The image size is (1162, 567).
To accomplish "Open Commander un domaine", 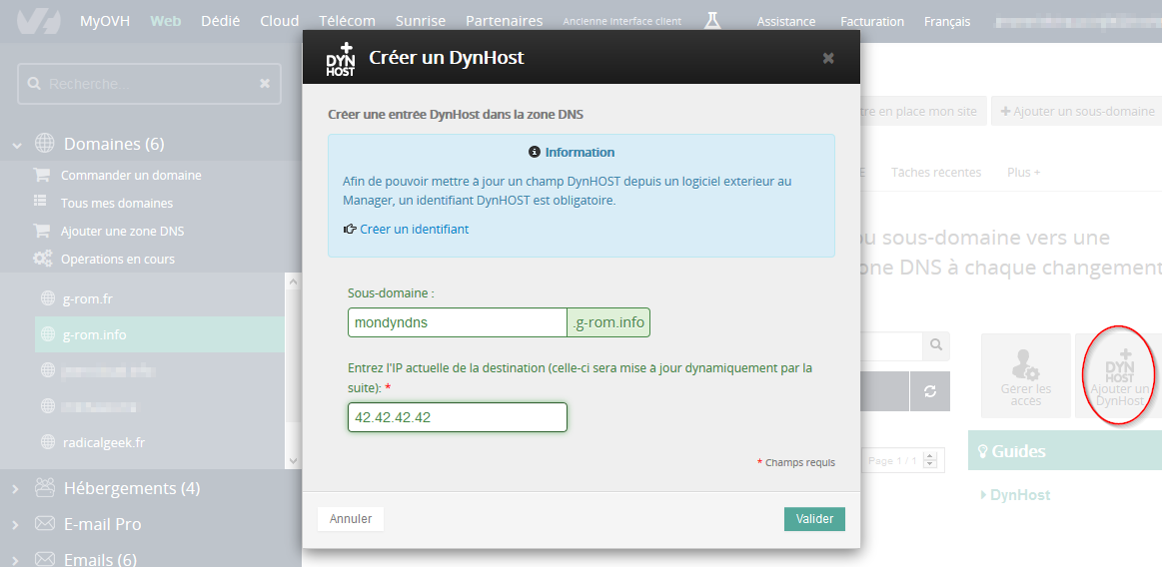I will [x=131, y=176].
